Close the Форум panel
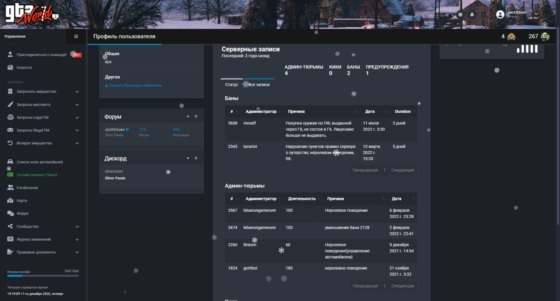The height and width of the screenshot is (301, 560). coord(196,116)
